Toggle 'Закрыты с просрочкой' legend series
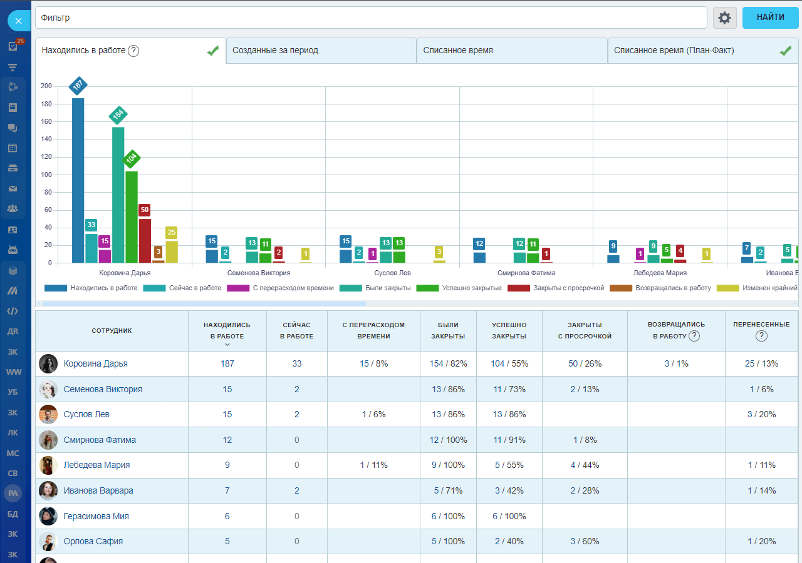Screen dimensions: 802x563 pyautogui.click(x=567, y=288)
